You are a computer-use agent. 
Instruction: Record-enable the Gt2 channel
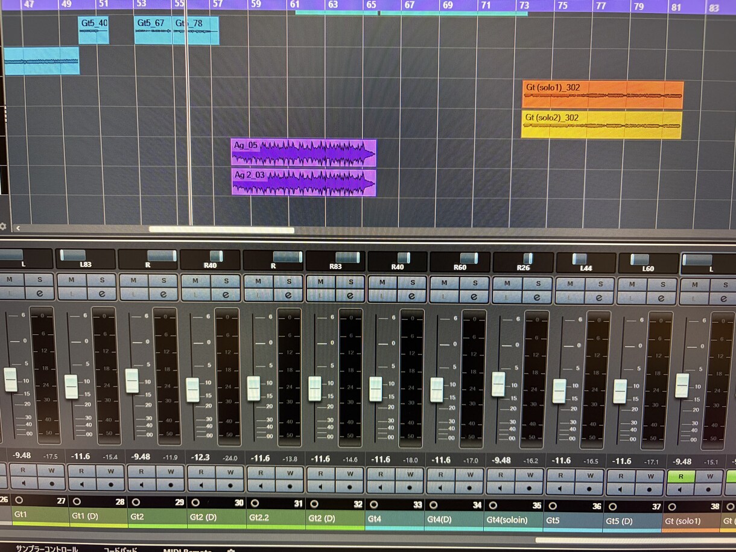pyautogui.click(x=171, y=485)
